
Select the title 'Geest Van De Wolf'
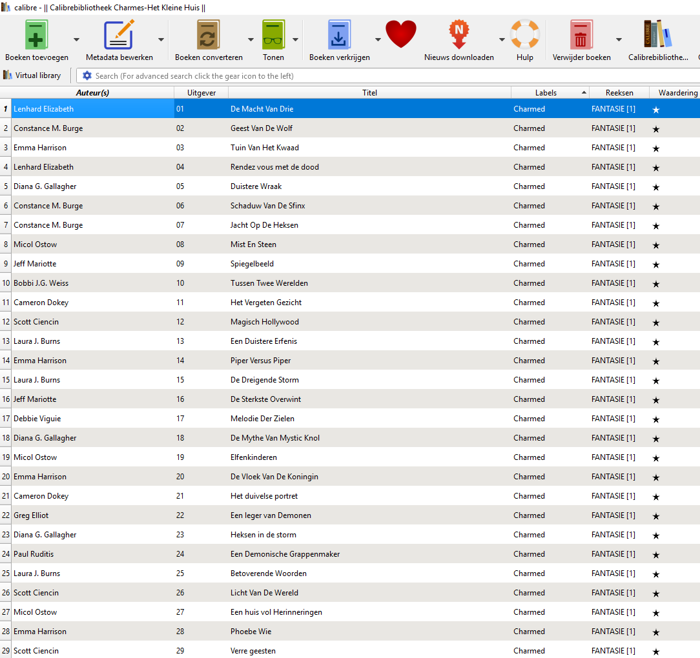pyautogui.click(x=262, y=128)
